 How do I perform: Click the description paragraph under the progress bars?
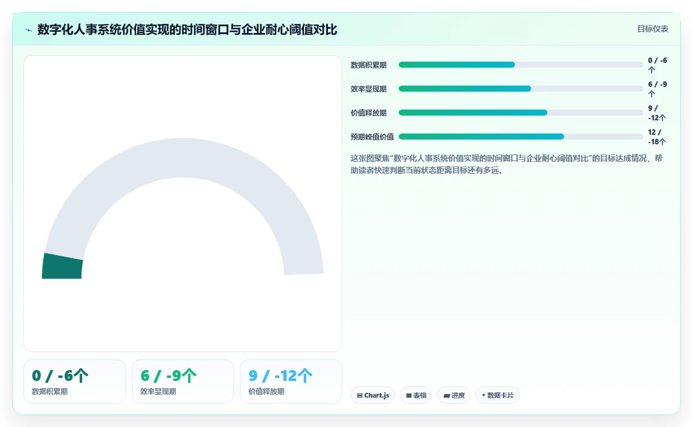[x=507, y=164]
